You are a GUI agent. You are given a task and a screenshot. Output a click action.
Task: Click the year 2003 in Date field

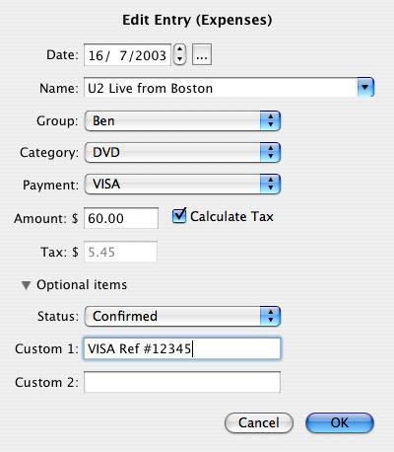[x=151, y=55]
